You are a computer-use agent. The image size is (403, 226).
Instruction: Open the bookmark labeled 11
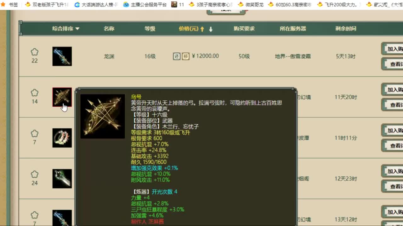point(178,5)
